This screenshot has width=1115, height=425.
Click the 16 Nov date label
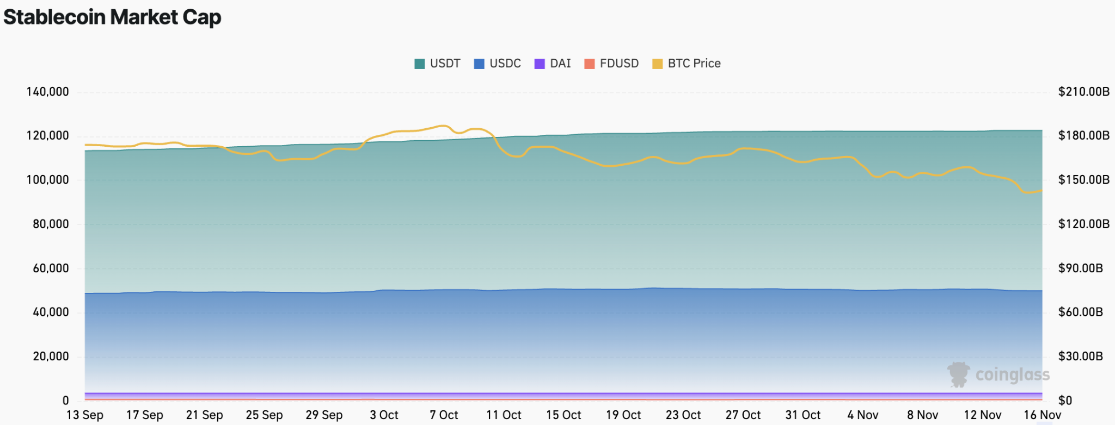1042,415
